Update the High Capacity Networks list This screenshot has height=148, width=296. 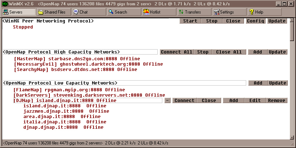point(277,52)
